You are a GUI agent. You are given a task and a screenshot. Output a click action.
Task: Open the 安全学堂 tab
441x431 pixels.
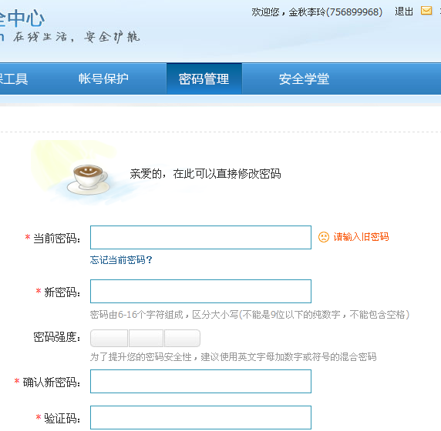[304, 79]
